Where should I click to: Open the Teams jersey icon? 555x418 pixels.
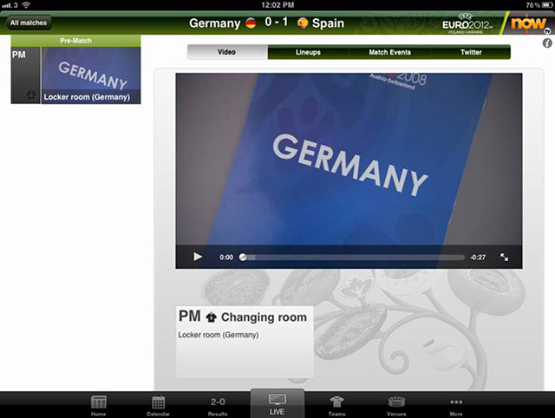point(336,402)
